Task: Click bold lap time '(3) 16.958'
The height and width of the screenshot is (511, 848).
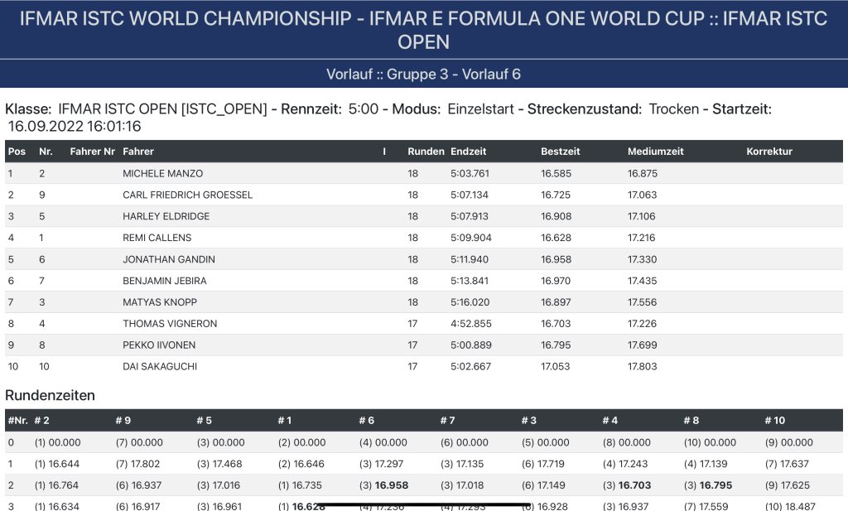Action: pyautogui.click(x=384, y=485)
